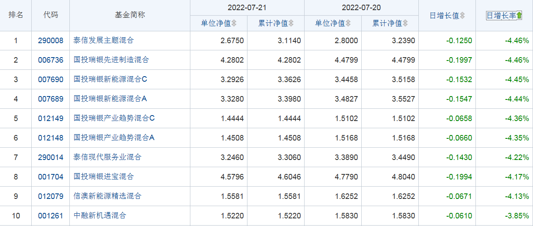This screenshot has width=533, height=226.
Task: Sort by 2022-07-21 单位净值 arrows icon
Action: tap(234, 23)
